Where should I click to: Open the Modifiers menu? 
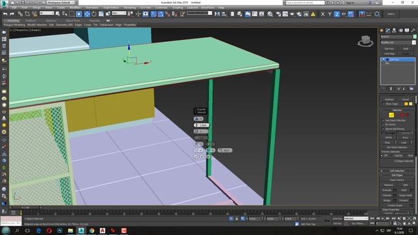(75, 8)
